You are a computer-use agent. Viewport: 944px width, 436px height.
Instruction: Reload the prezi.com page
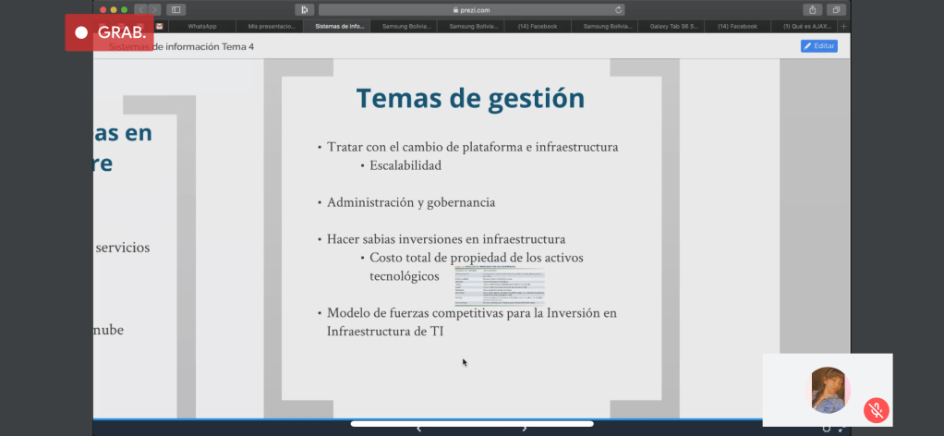click(617, 9)
